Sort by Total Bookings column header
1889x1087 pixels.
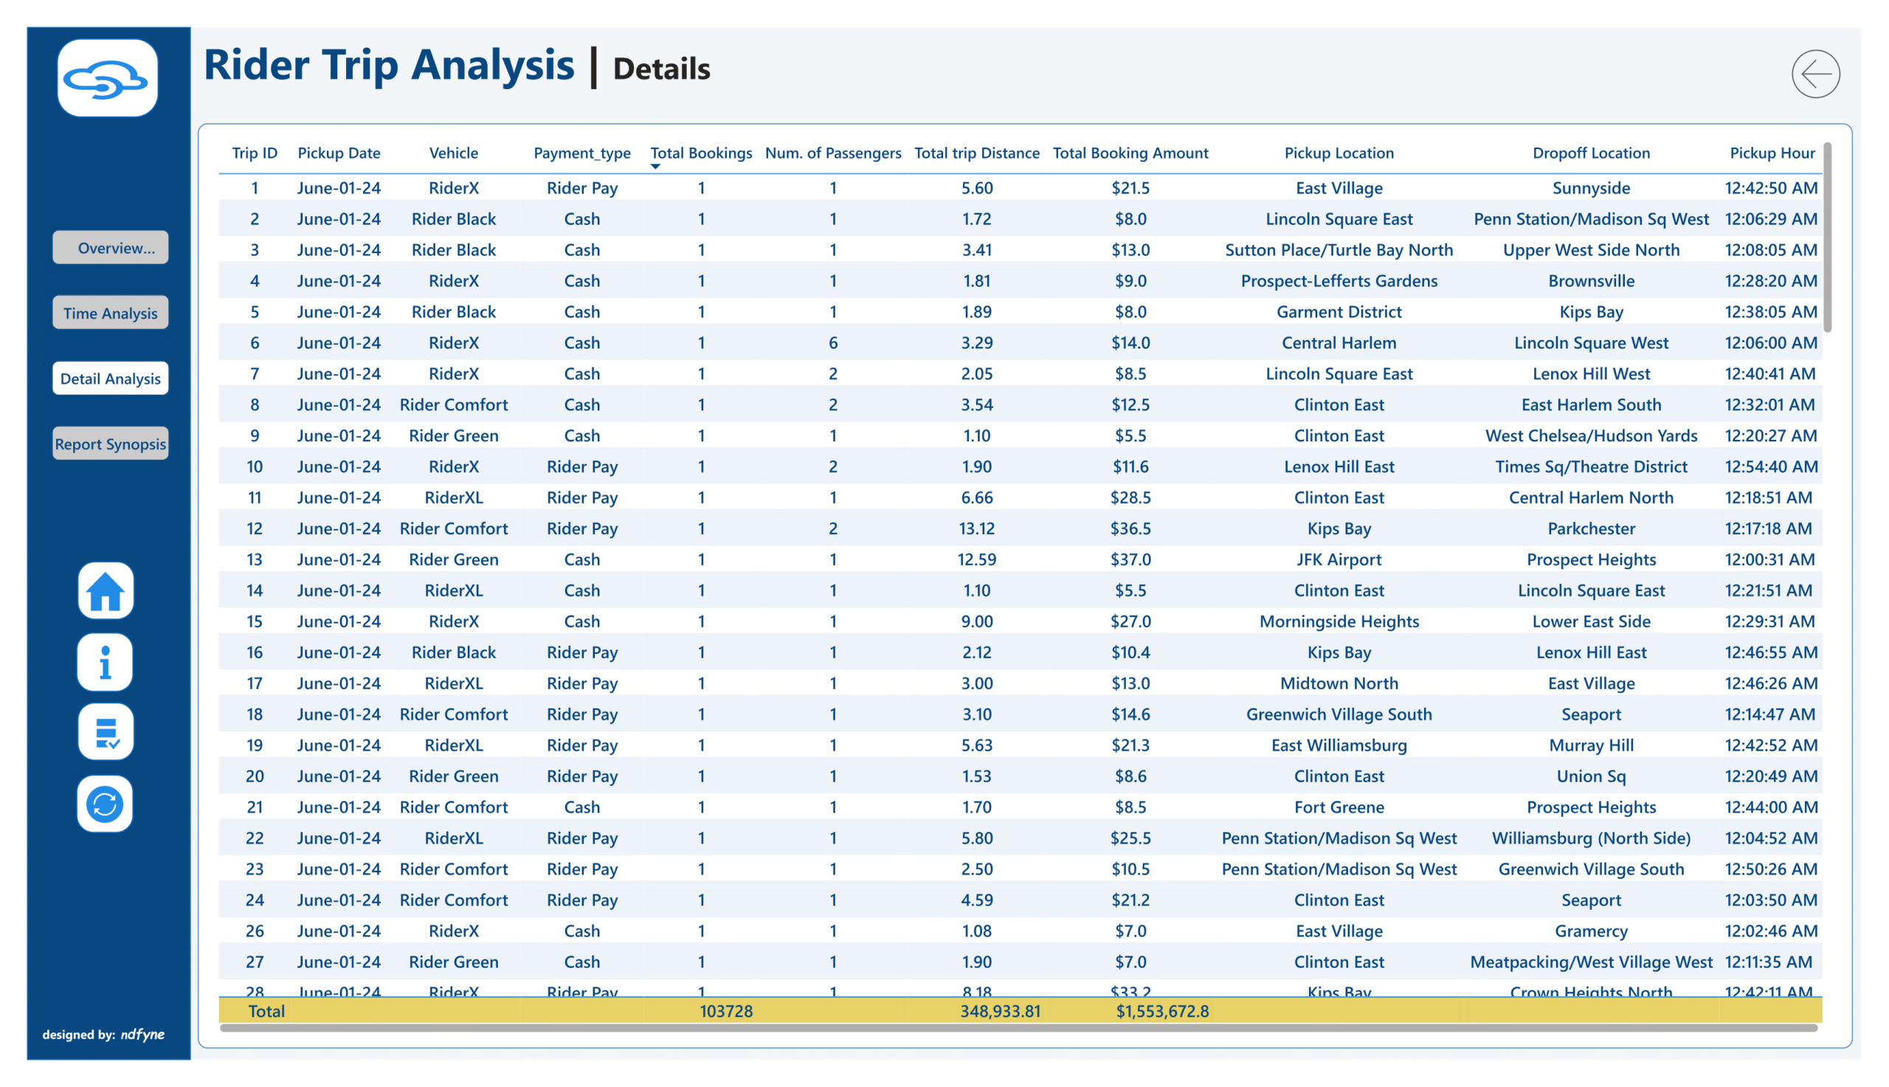(702, 153)
